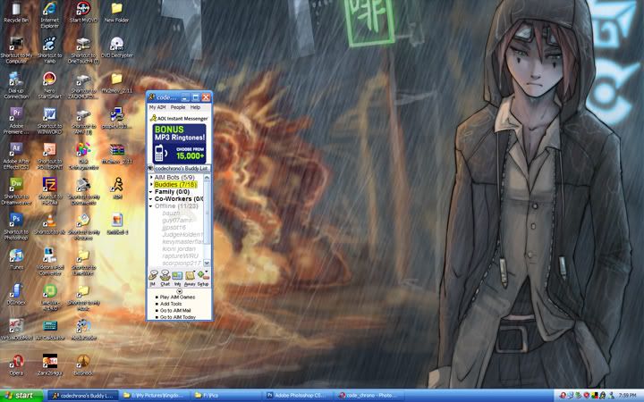Image resolution: width=644 pixels, height=402 pixels.
Task: Open iTunes desktop icon
Action: pos(16,259)
